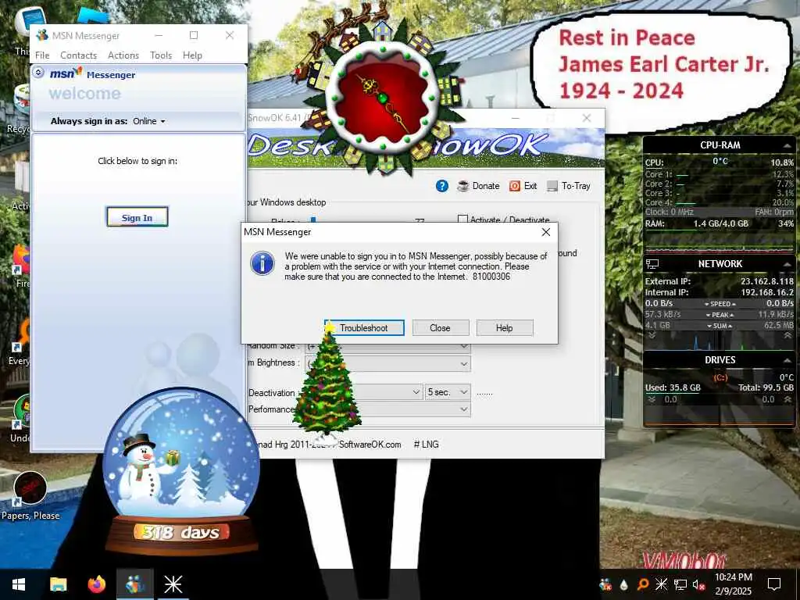Screen dimensions: 800x600
Task: Click the muted volume speaker tray icon
Action: coord(698,584)
